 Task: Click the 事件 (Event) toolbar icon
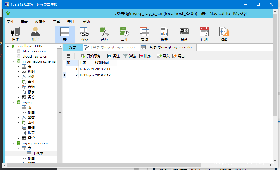point(124,34)
